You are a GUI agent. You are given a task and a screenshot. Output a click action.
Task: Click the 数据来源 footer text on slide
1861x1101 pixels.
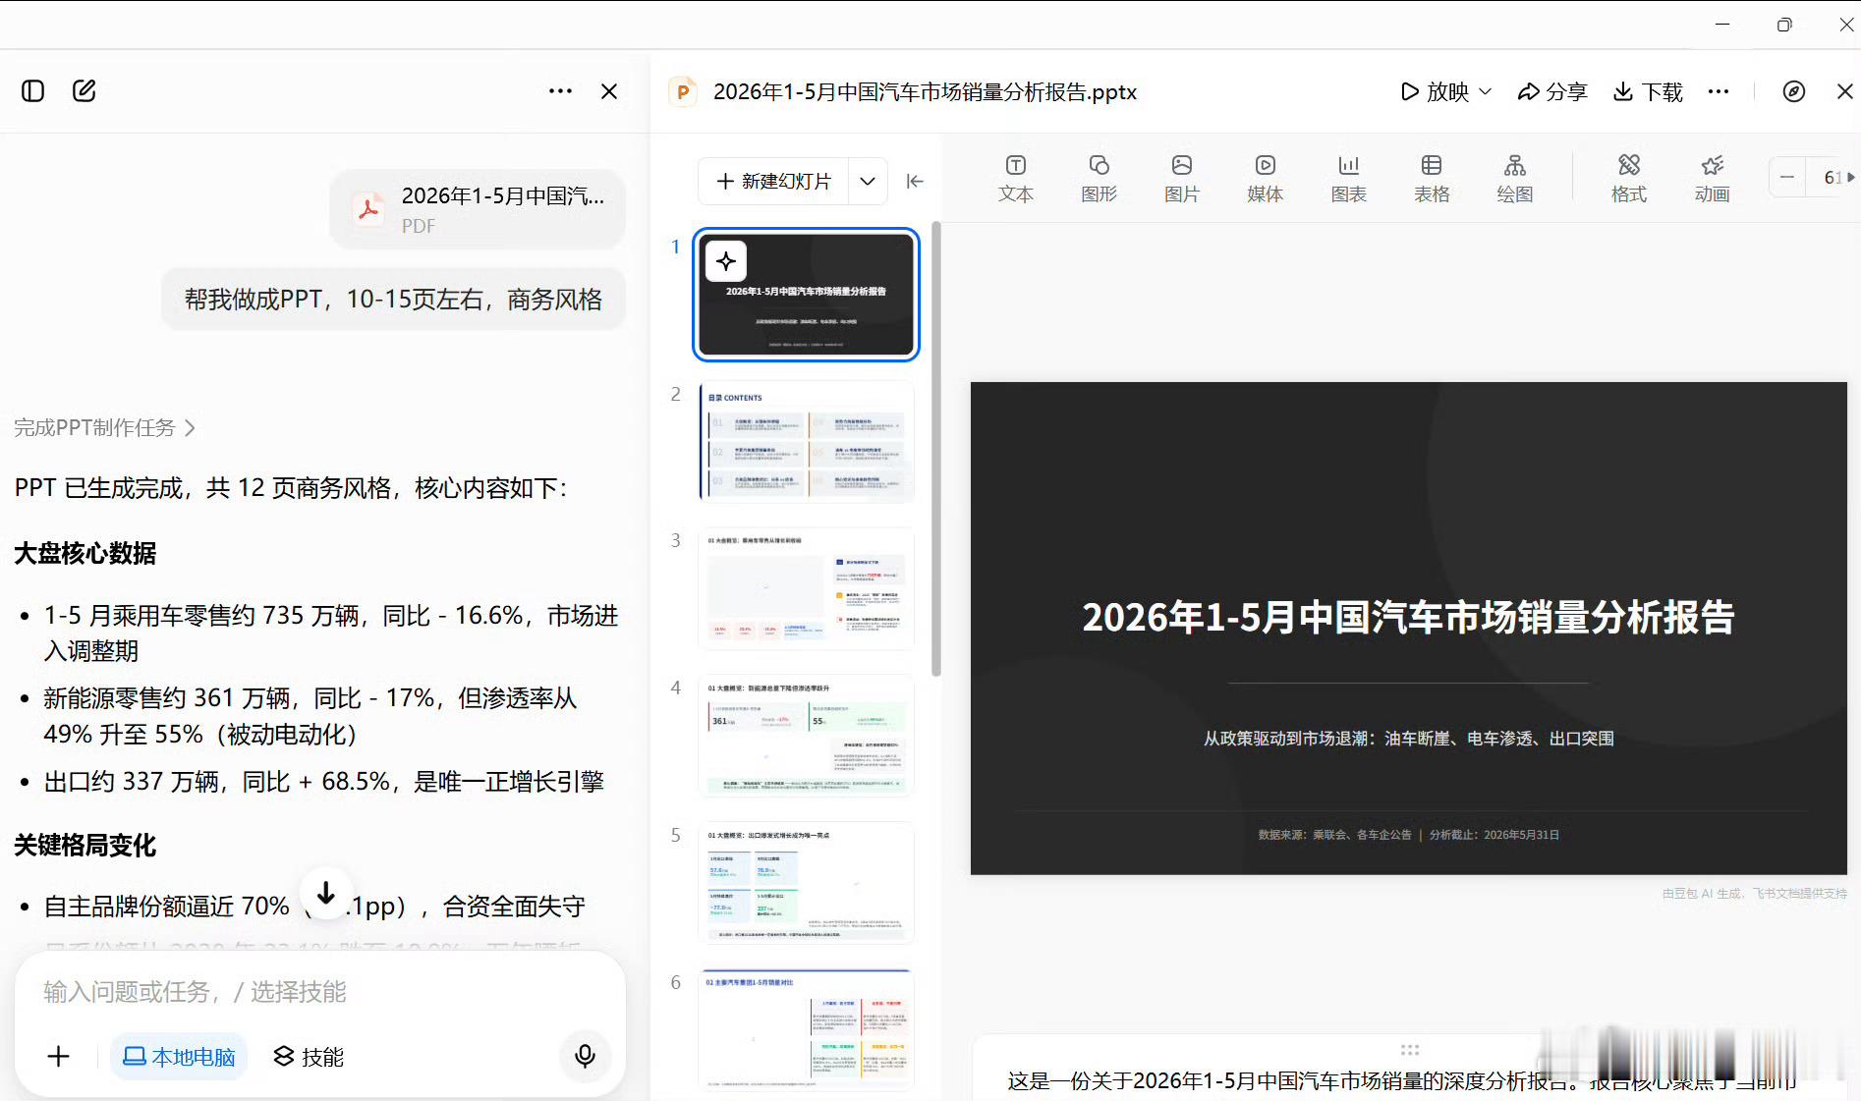1408,835
